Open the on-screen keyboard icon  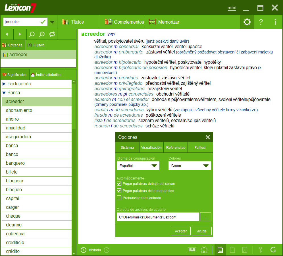[192, 250]
